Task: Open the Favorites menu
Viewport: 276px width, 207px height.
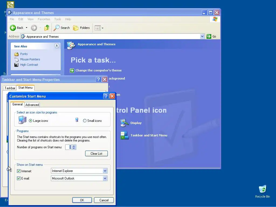Action: click(x=44, y=19)
